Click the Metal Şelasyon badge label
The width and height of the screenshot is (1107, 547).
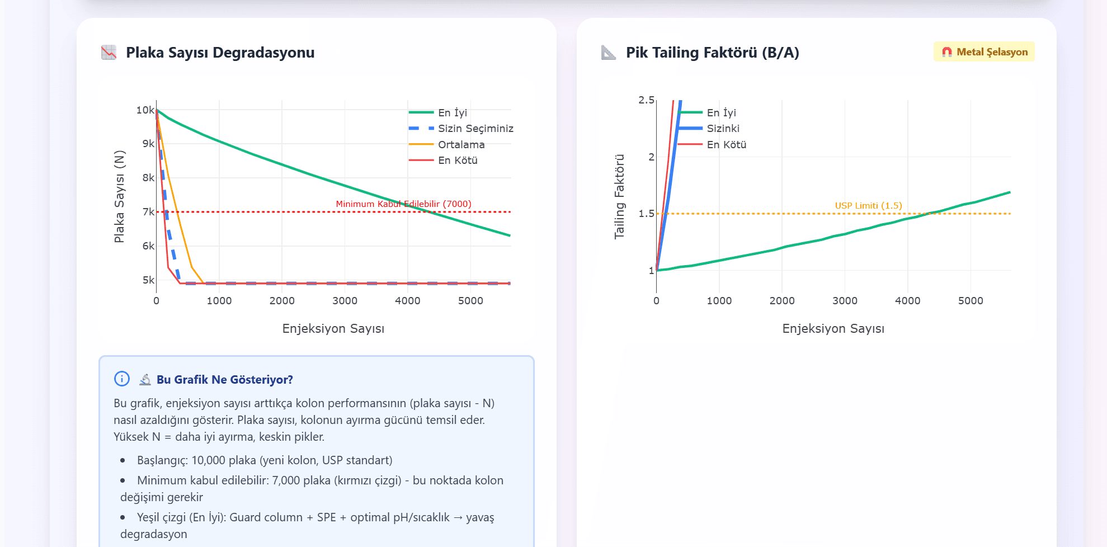[992, 52]
